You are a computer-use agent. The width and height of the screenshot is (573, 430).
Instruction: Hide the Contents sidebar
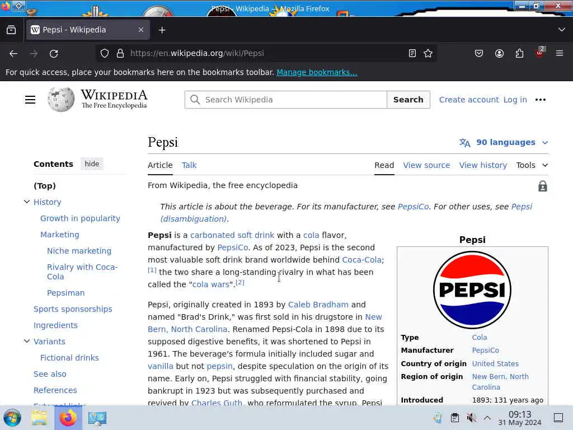pos(92,164)
